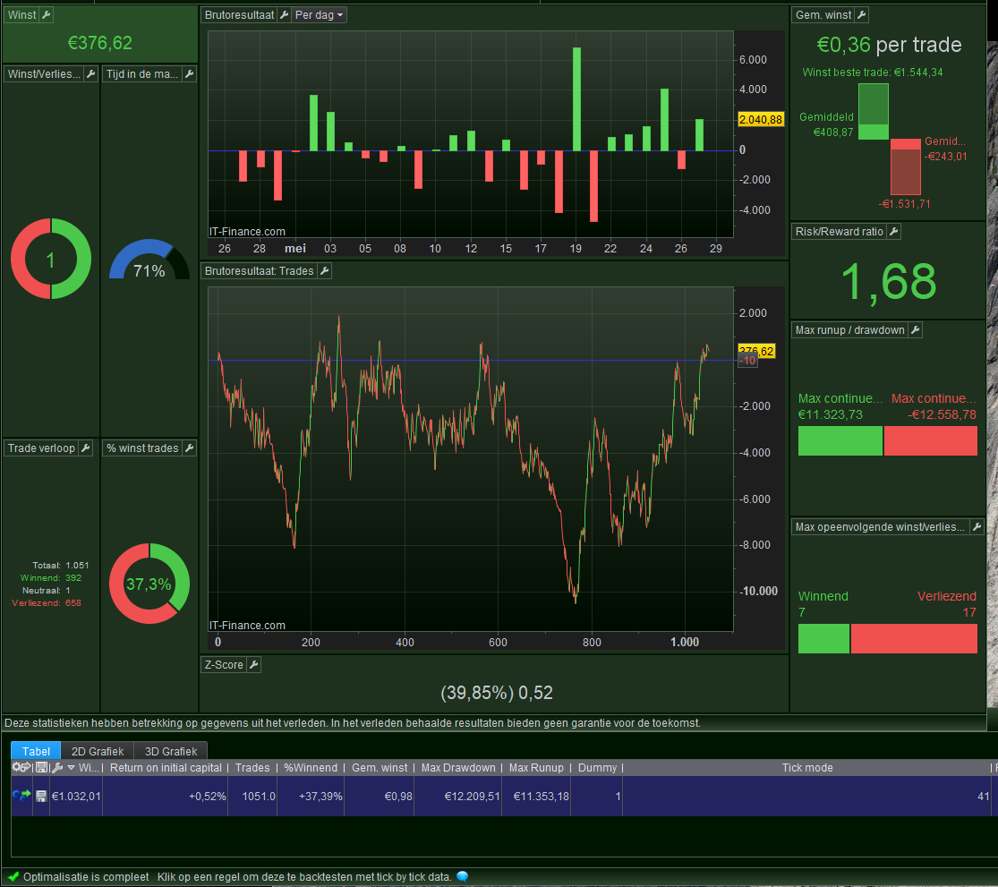This screenshot has height=887, width=998.
Task: Click the 1,68 risk/reward value
Action: (889, 282)
